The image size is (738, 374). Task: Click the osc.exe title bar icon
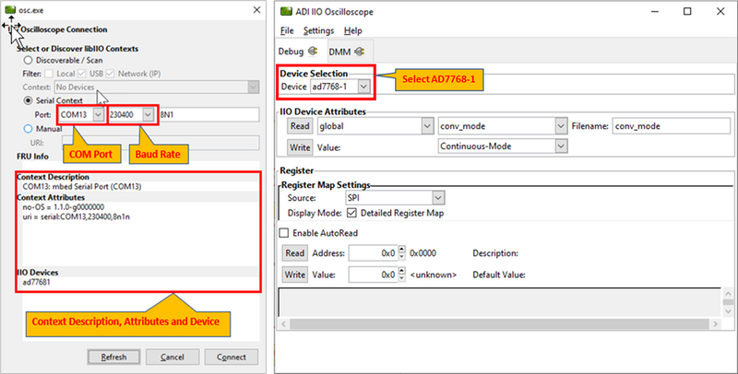(11, 8)
